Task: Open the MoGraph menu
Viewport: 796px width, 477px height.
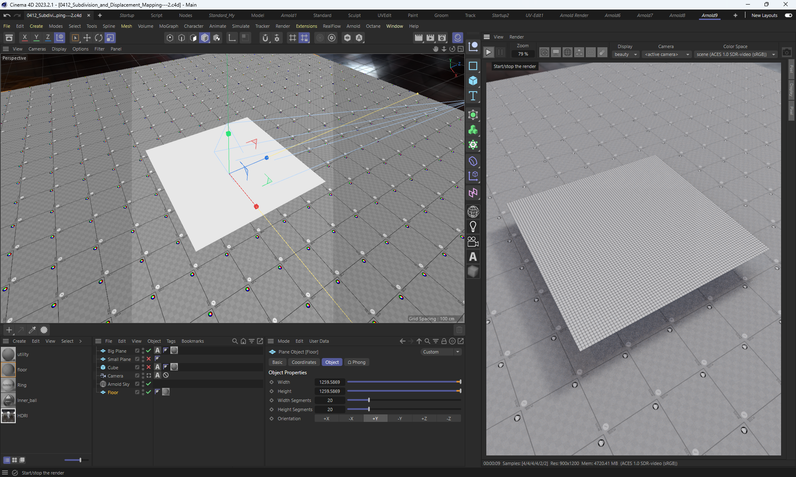Action: [x=168, y=26]
